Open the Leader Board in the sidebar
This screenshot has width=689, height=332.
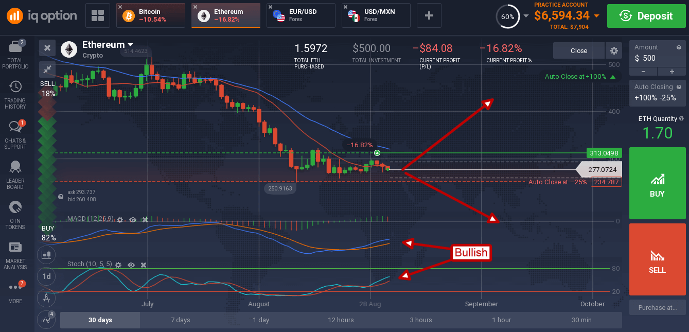coord(15,176)
